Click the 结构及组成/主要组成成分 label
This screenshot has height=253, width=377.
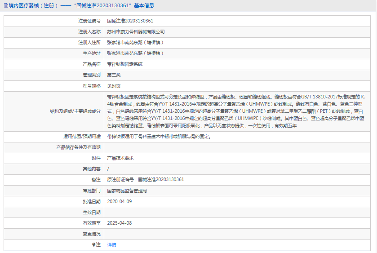click(x=75, y=111)
